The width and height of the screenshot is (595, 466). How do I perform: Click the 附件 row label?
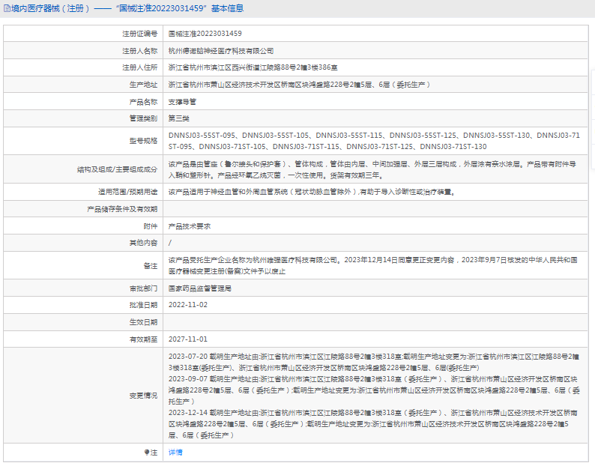click(151, 226)
